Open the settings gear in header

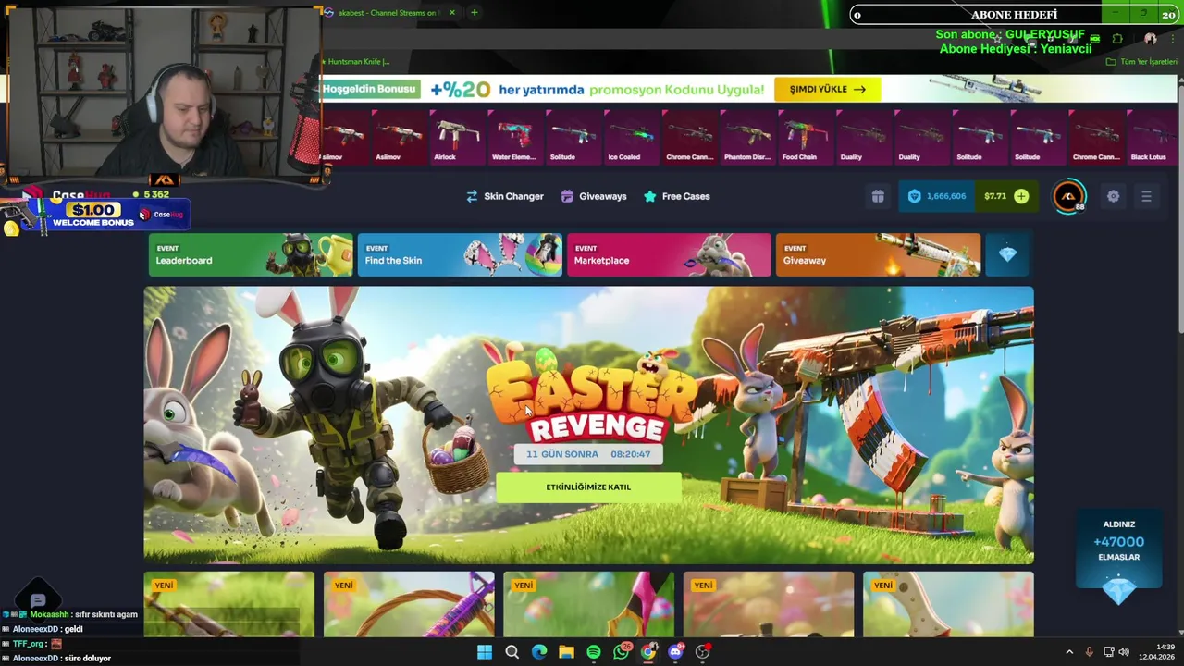click(x=1114, y=196)
